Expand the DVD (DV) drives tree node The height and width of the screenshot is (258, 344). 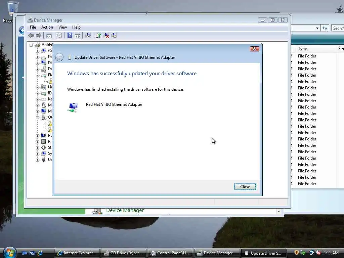tap(38, 69)
